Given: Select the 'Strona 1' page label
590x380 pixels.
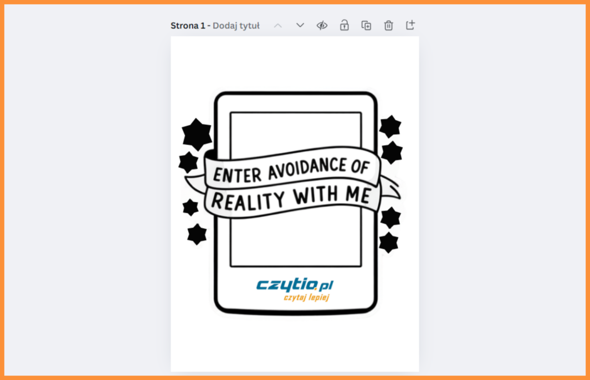Looking at the screenshot, I should (x=187, y=26).
